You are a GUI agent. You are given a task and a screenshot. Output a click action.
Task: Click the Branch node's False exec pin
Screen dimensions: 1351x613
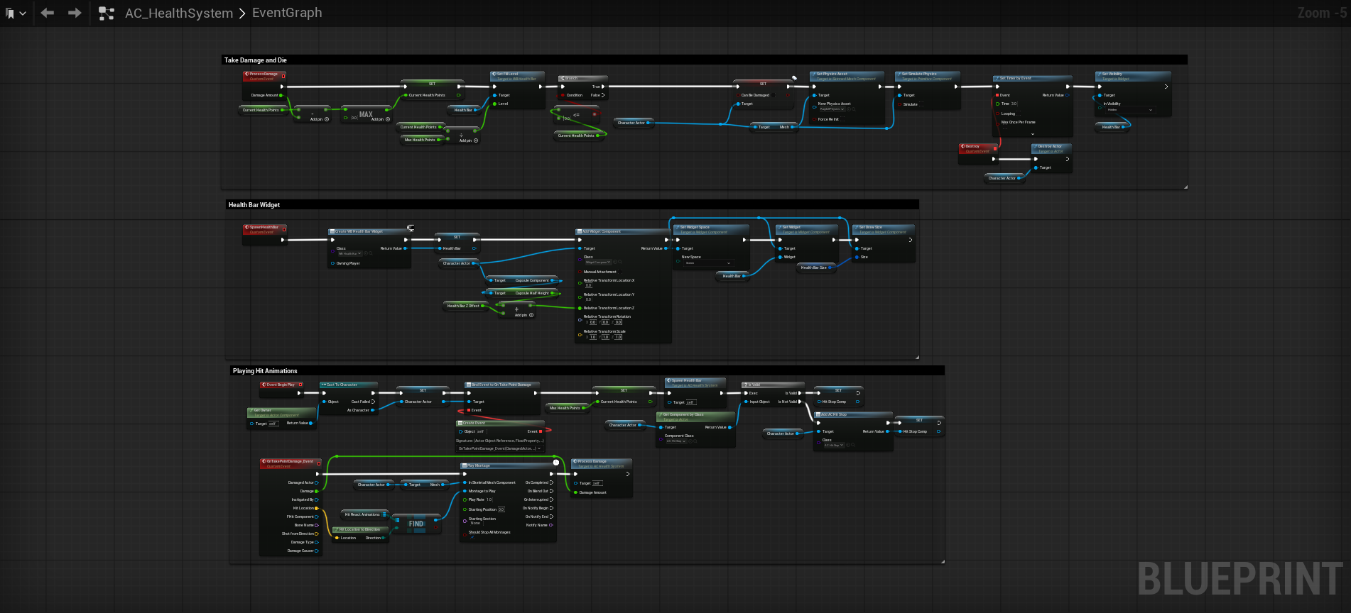pyautogui.click(x=603, y=95)
